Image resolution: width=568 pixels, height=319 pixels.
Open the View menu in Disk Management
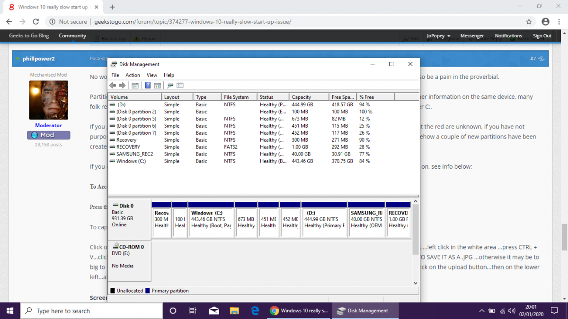coord(152,75)
